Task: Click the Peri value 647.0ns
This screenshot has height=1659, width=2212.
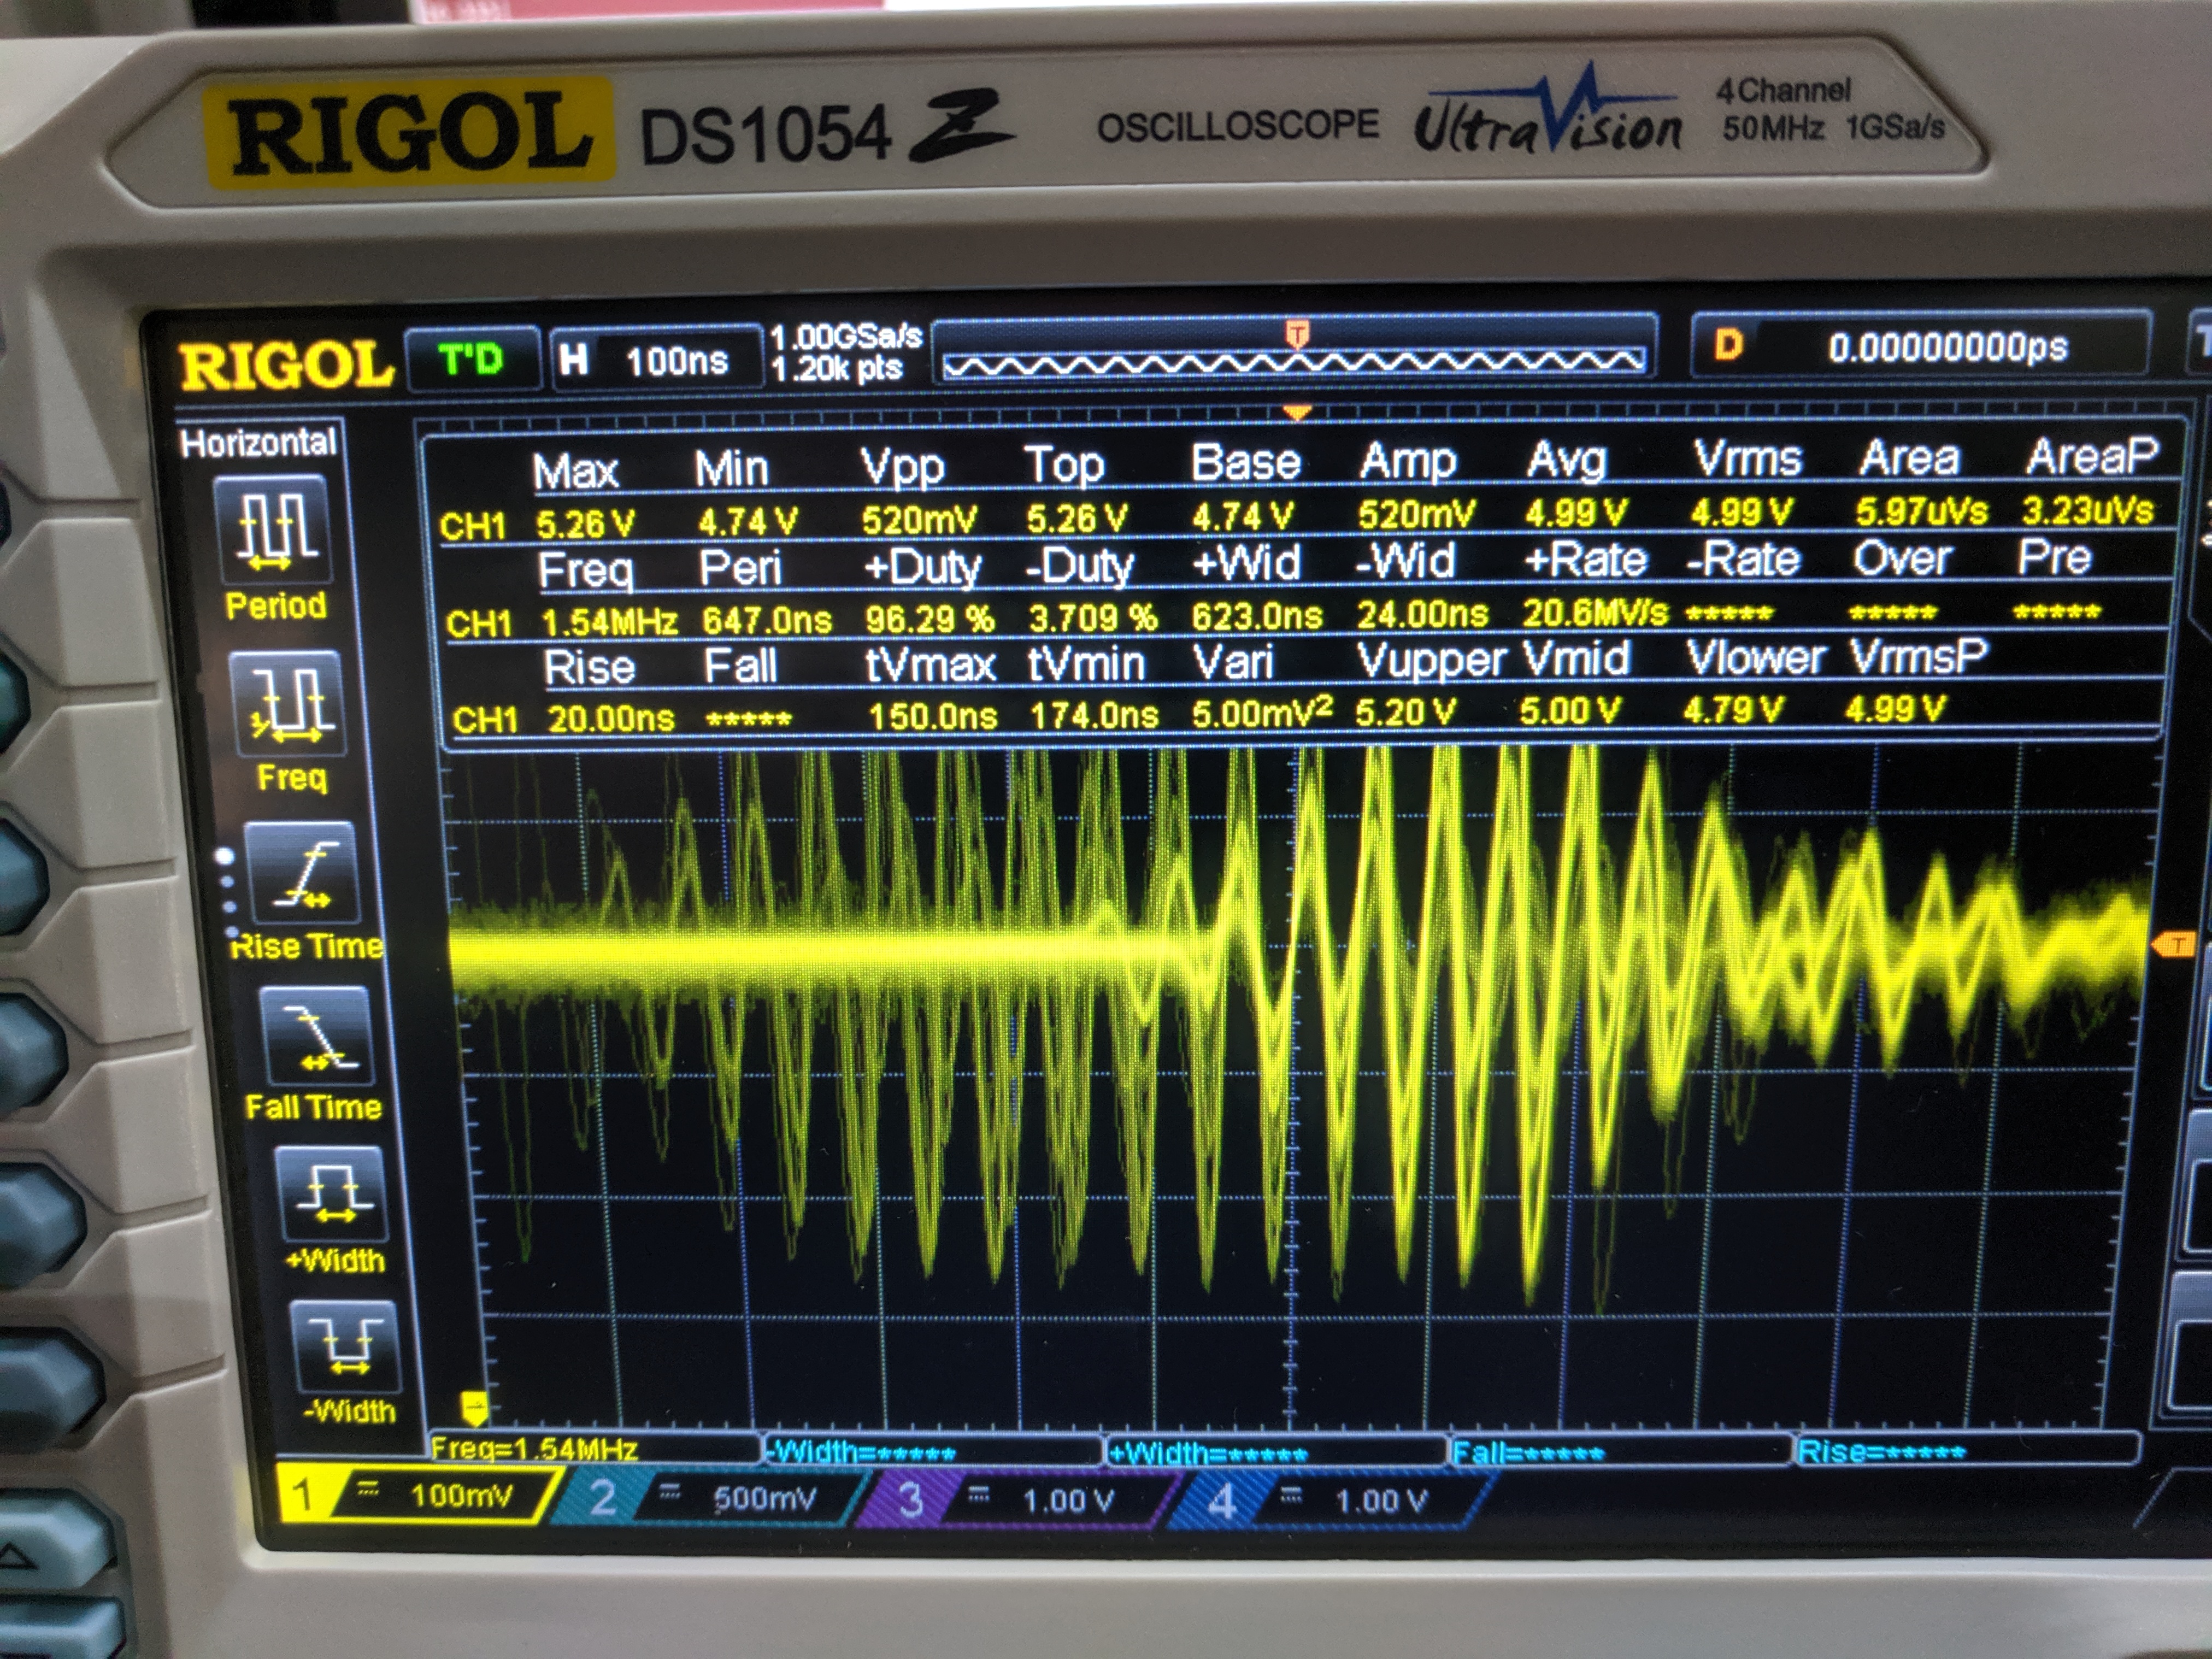Action: (766, 620)
